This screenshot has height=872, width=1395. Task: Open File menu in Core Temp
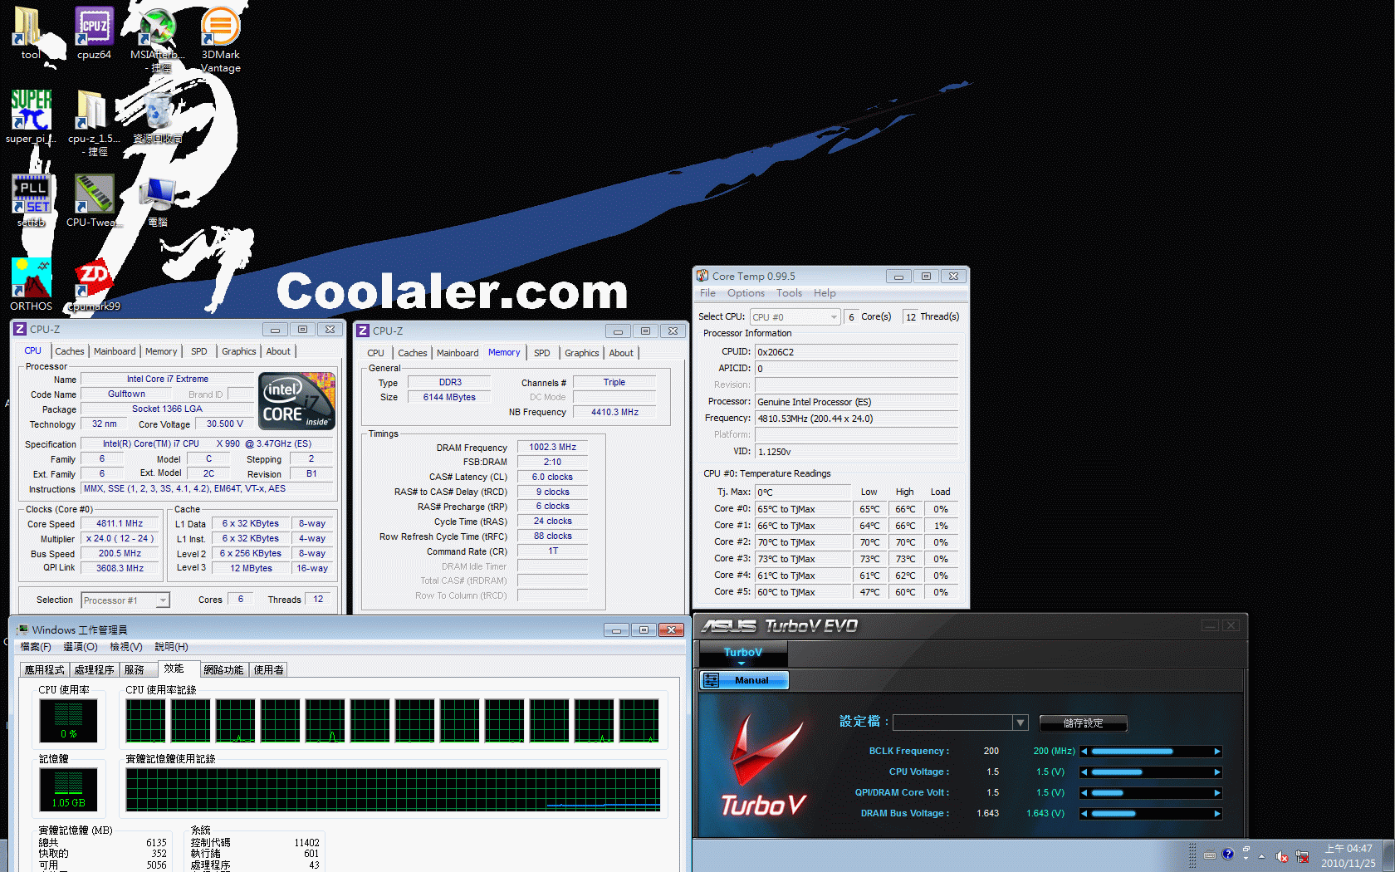pyautogui.click(x=707, y=293)
